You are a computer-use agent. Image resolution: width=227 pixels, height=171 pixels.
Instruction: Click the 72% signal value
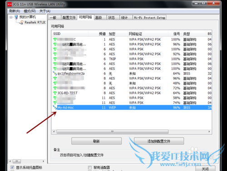point(177,88)
